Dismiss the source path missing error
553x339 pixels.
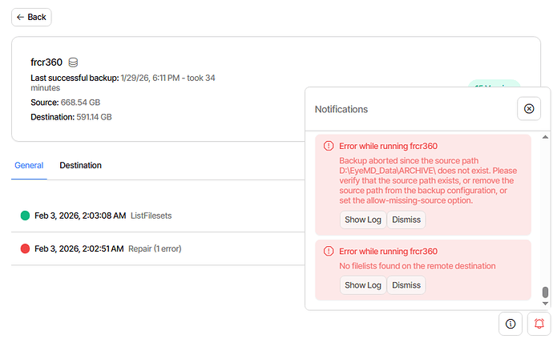406,220
